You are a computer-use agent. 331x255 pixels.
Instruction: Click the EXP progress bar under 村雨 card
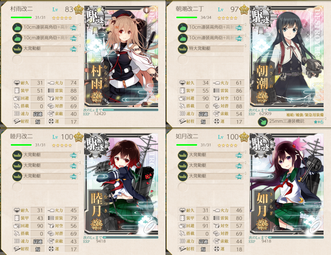click(130, 110)
